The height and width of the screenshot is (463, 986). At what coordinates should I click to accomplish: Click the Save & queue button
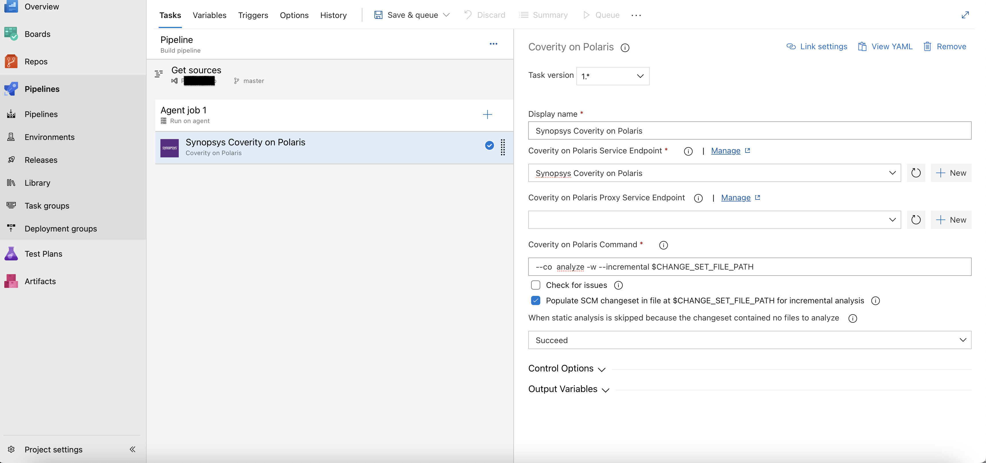pos(410,14)
